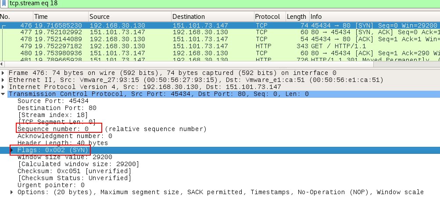Image resolution: width=440 pixels, height=213 pixels.
Task: Select packet 478 ACK row
Action: tap(220, 39)
